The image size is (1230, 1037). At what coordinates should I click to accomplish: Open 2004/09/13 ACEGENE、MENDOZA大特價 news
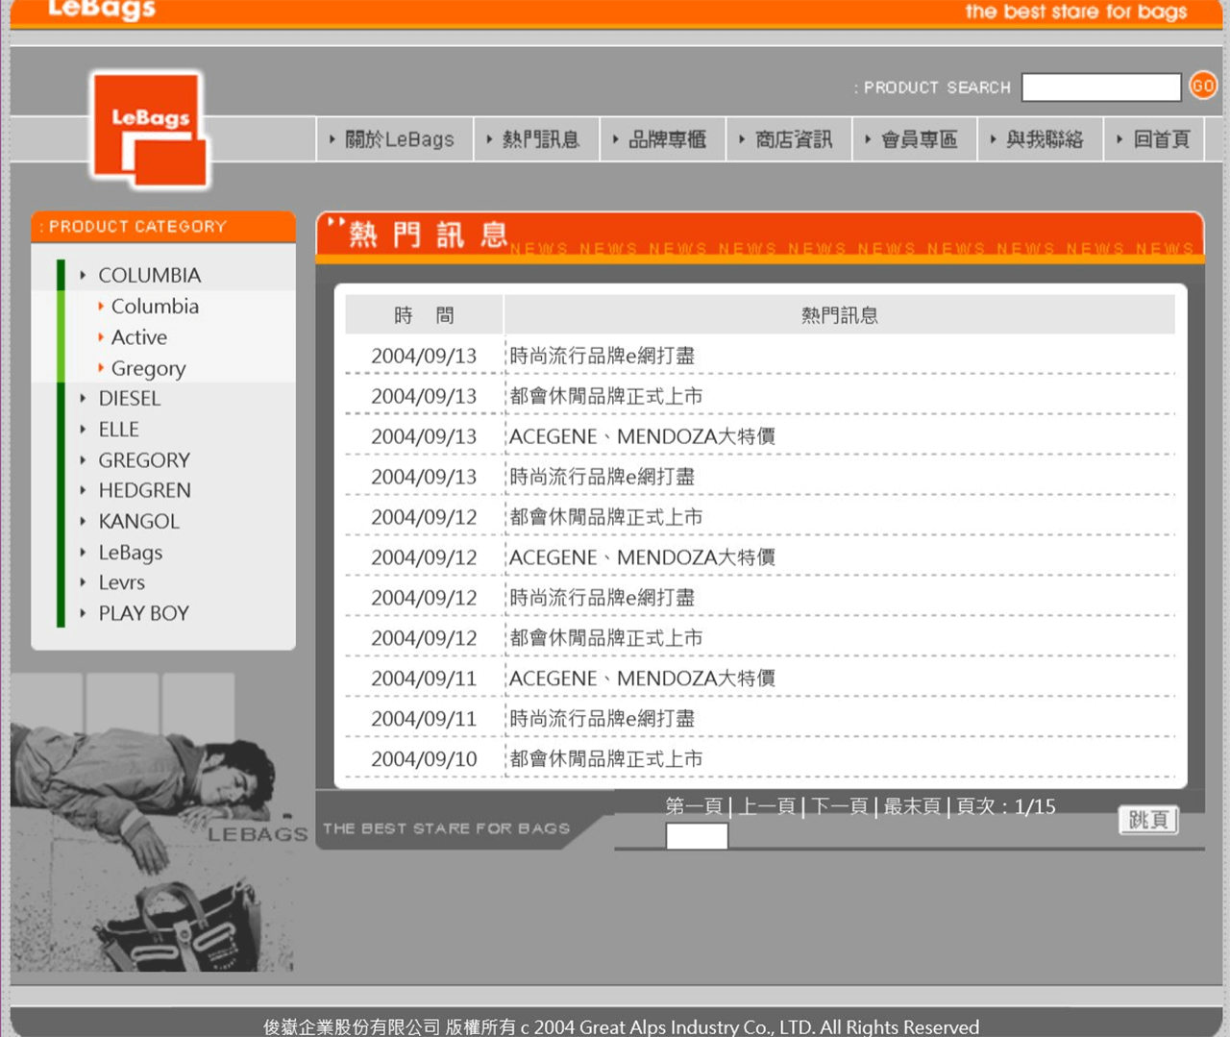click(x=642, y=436)
